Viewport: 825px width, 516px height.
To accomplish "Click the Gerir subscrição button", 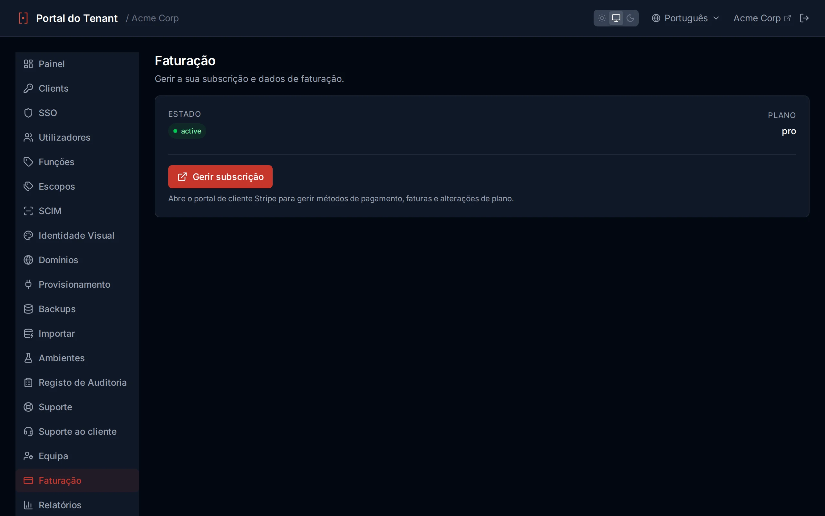I will pos(220,177).
